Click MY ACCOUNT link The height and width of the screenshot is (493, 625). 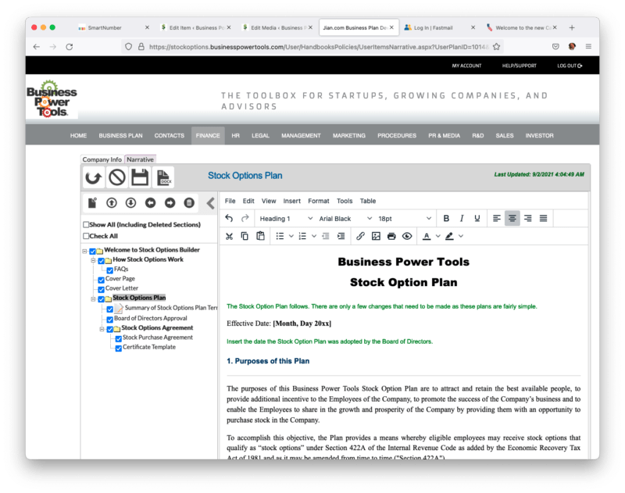point(466,66)
